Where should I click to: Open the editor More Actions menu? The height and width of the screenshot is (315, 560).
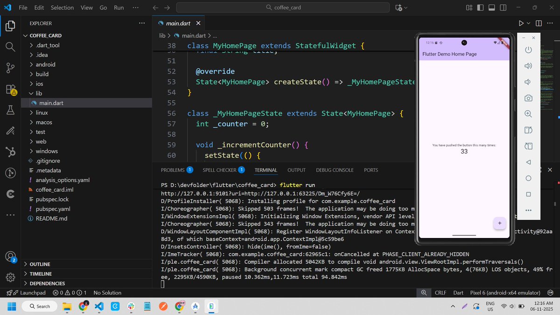550,23
